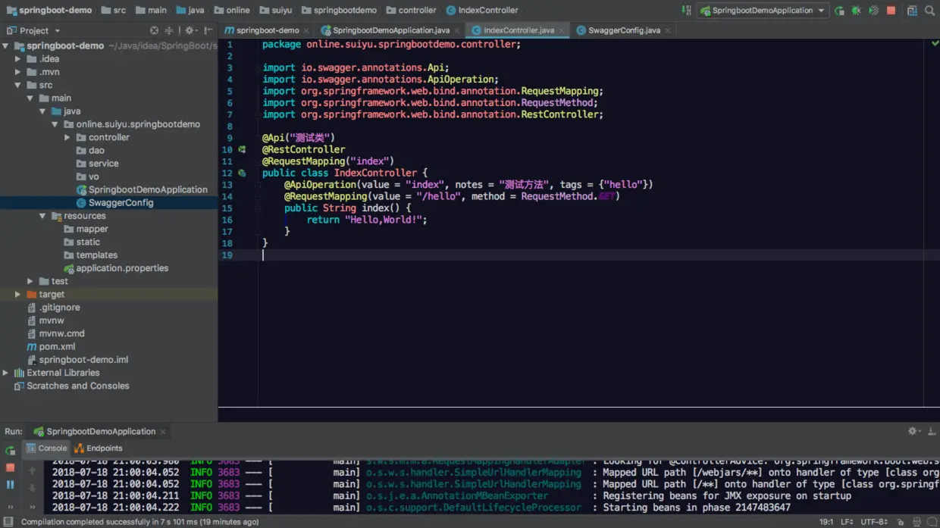
Task: Open Search Everywhere magnifier icon
Action: pos(929,11)
